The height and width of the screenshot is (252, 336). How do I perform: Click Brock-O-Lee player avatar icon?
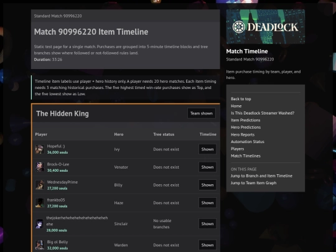40,167
